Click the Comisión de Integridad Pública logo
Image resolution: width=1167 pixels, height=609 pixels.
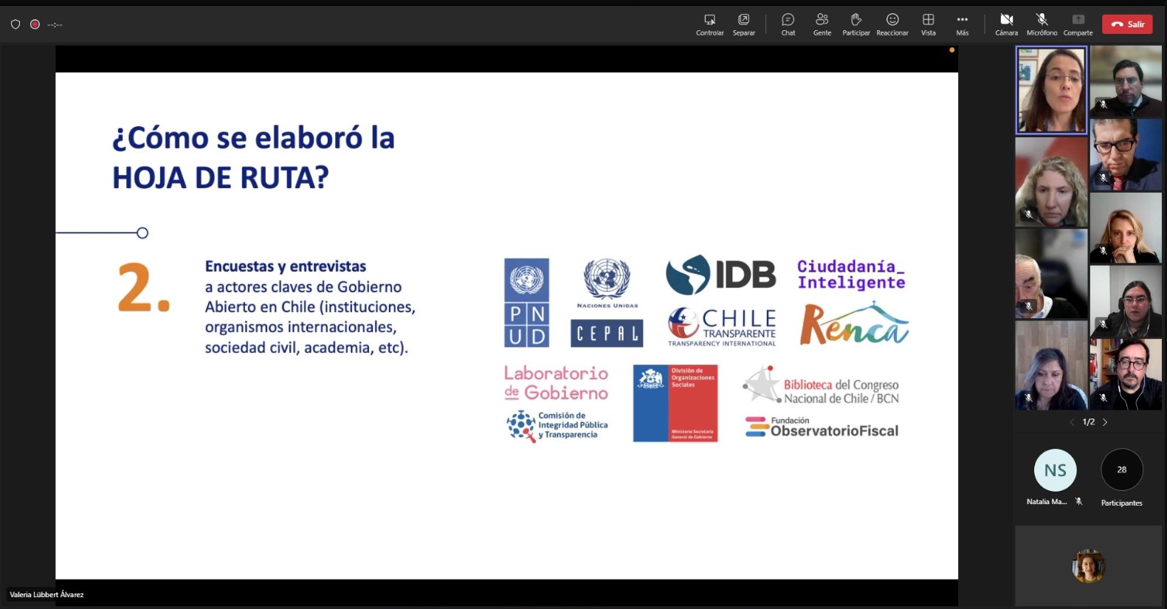[557, 426]
